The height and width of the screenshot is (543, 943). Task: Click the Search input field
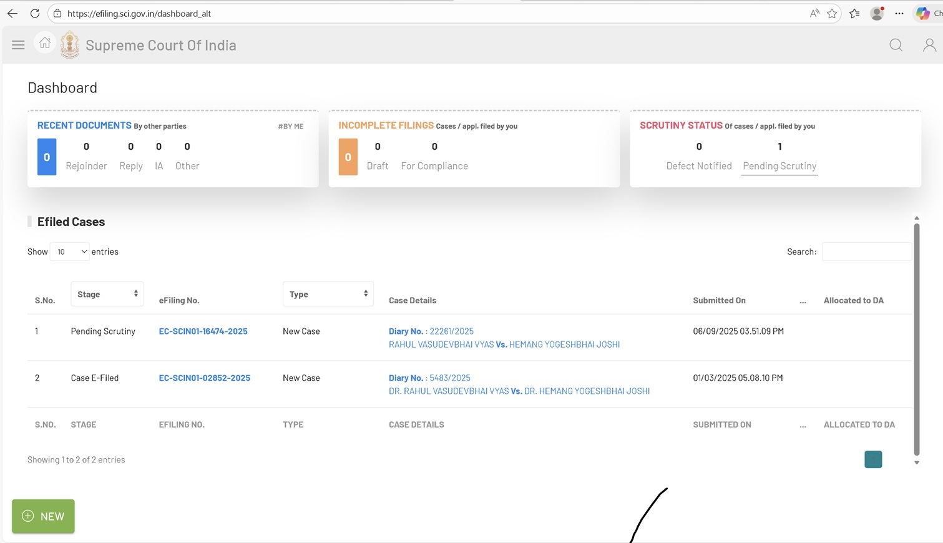pyautogui.click(x=866, y=252)
